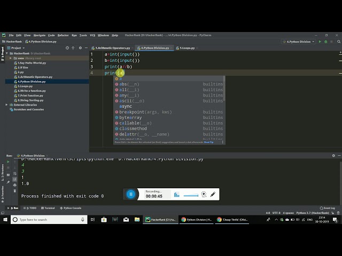
Task: Click UTF-8 encoding in status bar
Action: tap(276, 213)
